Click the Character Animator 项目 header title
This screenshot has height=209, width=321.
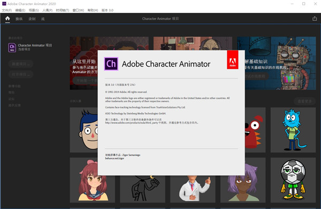tap(160, 19)
